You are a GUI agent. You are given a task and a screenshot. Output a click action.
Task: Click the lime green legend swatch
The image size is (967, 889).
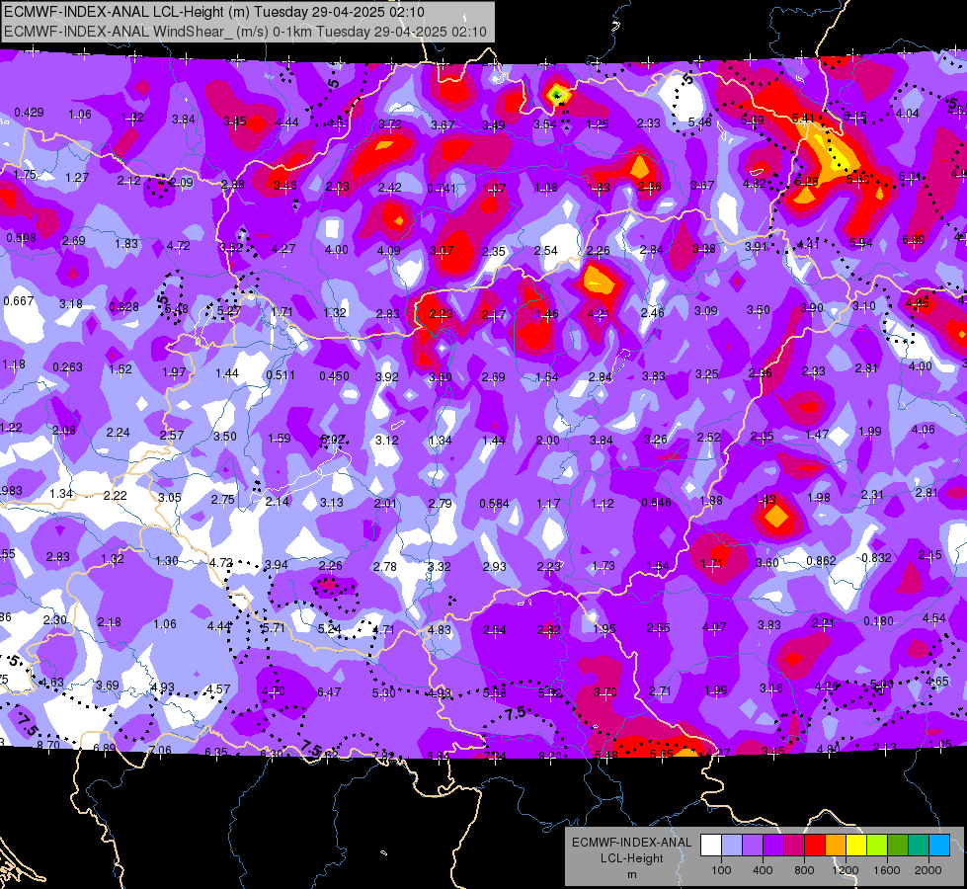pyautogui.click(x=877, y=846)
